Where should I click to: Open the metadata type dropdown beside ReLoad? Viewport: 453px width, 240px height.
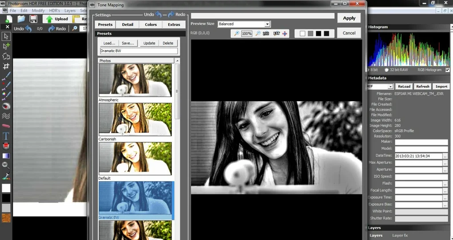(390, 86)
